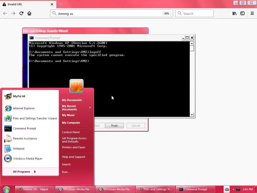Open a new tab with plus button
This screenshot has width=257, height=193.
[x=60, y=4]
